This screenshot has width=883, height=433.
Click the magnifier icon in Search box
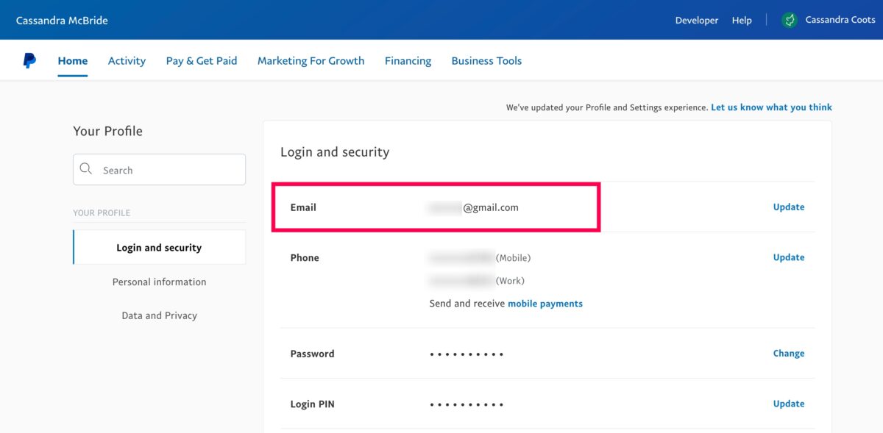(x=86, y=169)
